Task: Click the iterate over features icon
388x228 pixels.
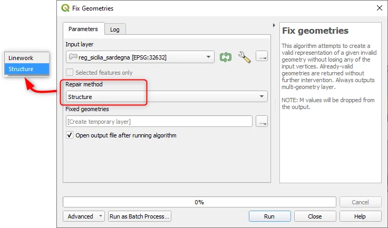Action: 226,57
